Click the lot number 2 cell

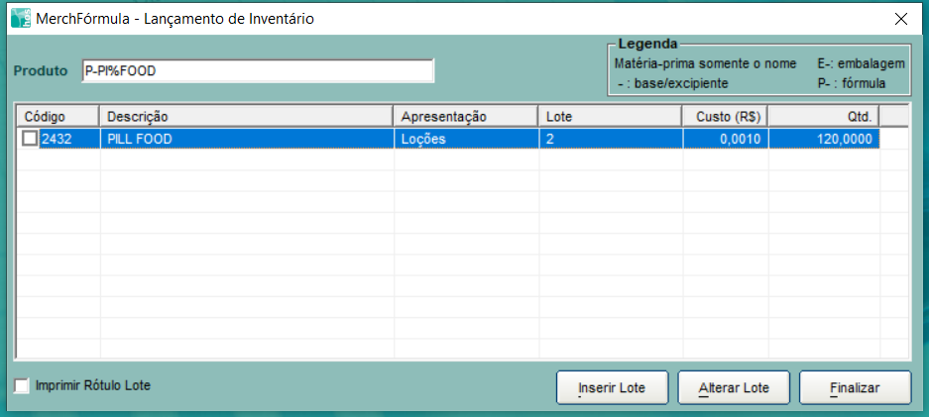click(x=610, y=140)
